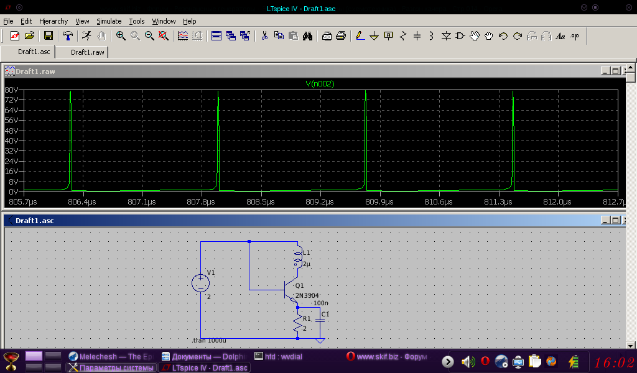Redo the action with the toolbar arrow
Image resolution: width=637 pixels, height=373 pixels.
pyautogui.click(x=518, y=35)
